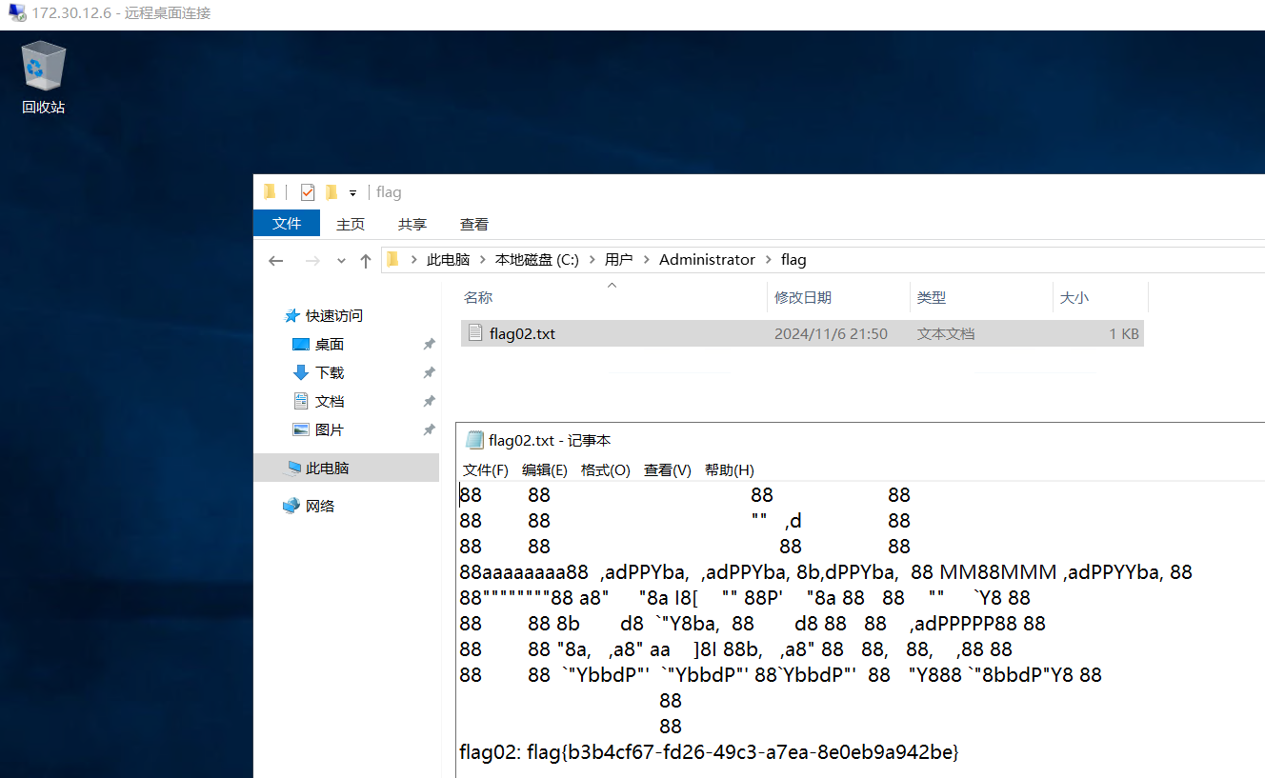Click the pin icon next to 下载
The image size is (1265, 778).
click(429, 372)
